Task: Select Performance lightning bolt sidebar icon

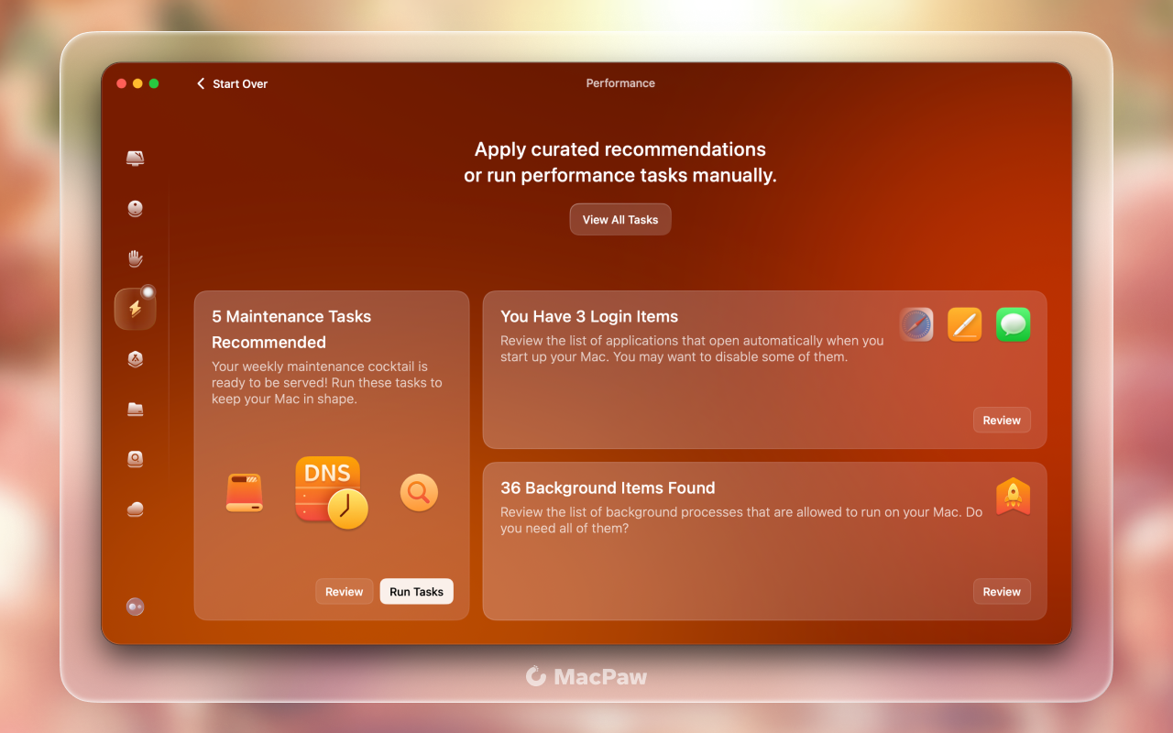Action: [x=136, y=309]
